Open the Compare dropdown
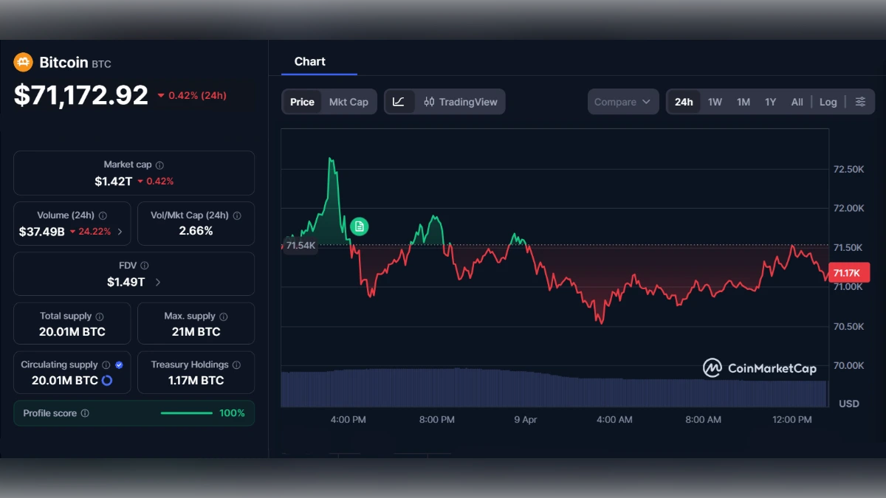886x498 pixels. point(622,102)
